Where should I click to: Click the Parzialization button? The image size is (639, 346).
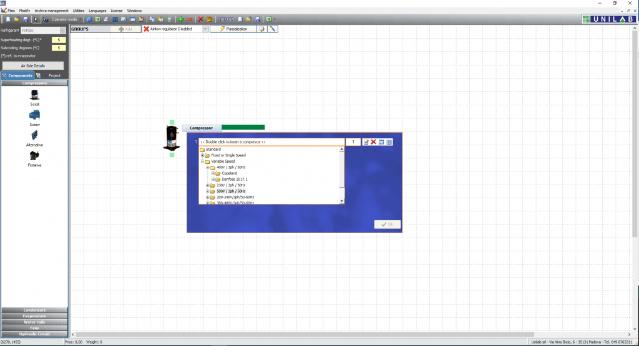(233, 29)
